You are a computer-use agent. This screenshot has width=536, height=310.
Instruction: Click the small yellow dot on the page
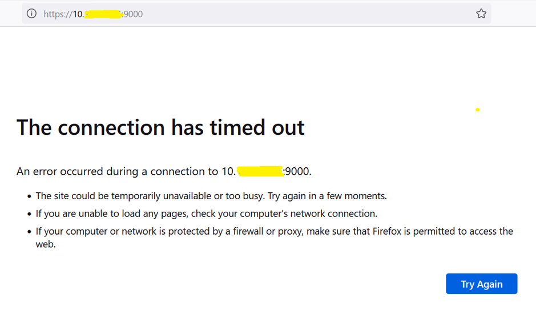click(478, 110)
